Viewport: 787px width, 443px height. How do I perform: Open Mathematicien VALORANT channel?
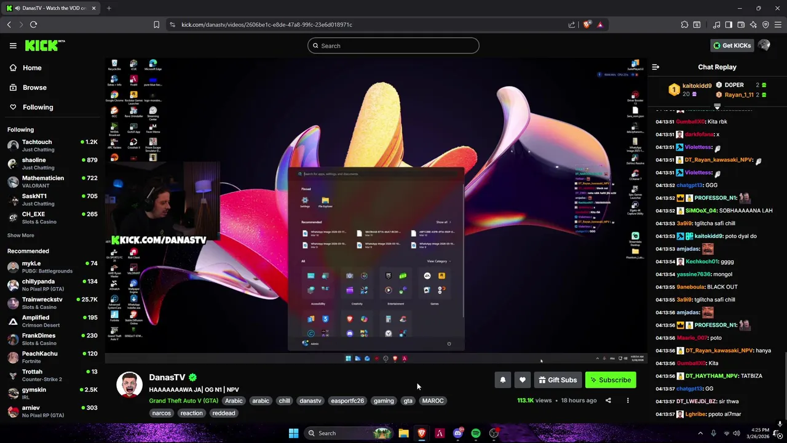pos(52,182)
